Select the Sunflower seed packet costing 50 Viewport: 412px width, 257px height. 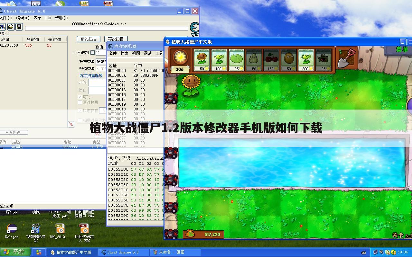[x=202, y=60]
